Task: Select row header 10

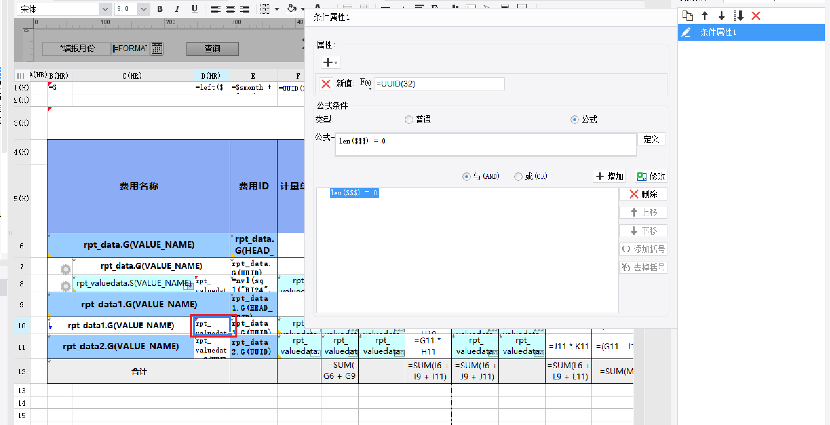Action: click(x=22, y=325)
